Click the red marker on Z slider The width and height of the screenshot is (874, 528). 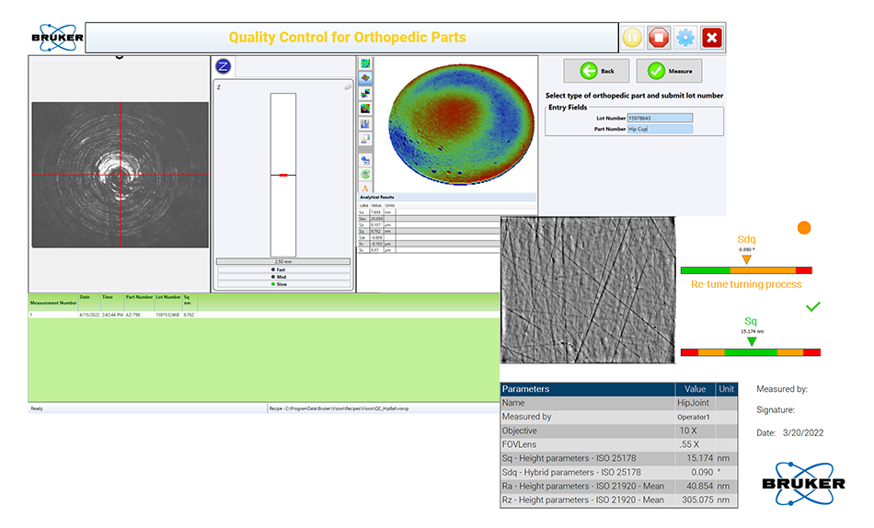(x=283, y=174)
